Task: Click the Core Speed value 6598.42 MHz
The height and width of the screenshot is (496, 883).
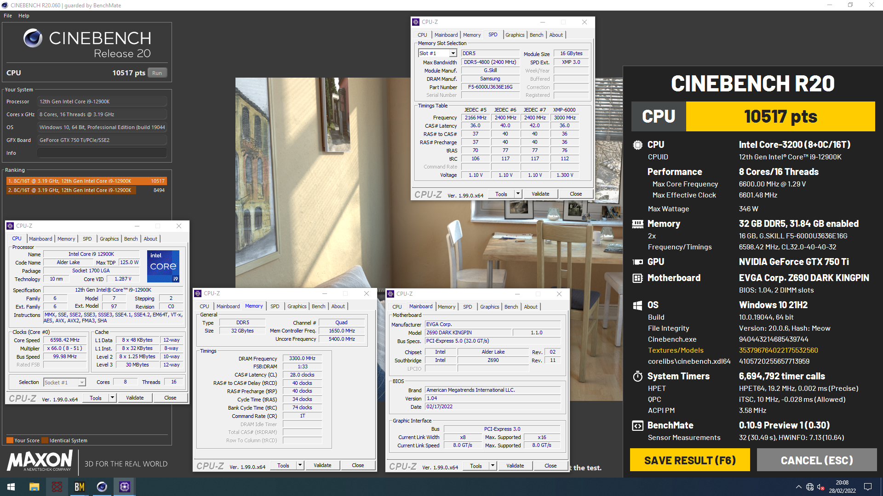Action: point(65,340)
